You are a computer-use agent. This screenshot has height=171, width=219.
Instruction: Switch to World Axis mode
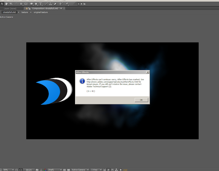(82, 4)
